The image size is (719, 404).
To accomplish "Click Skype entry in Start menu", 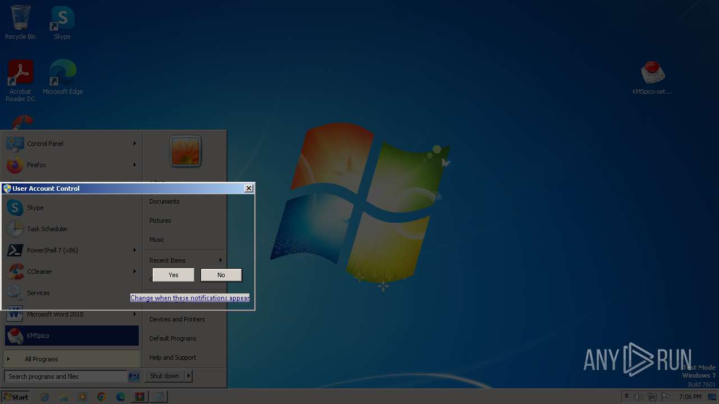I will click(71, 208).
